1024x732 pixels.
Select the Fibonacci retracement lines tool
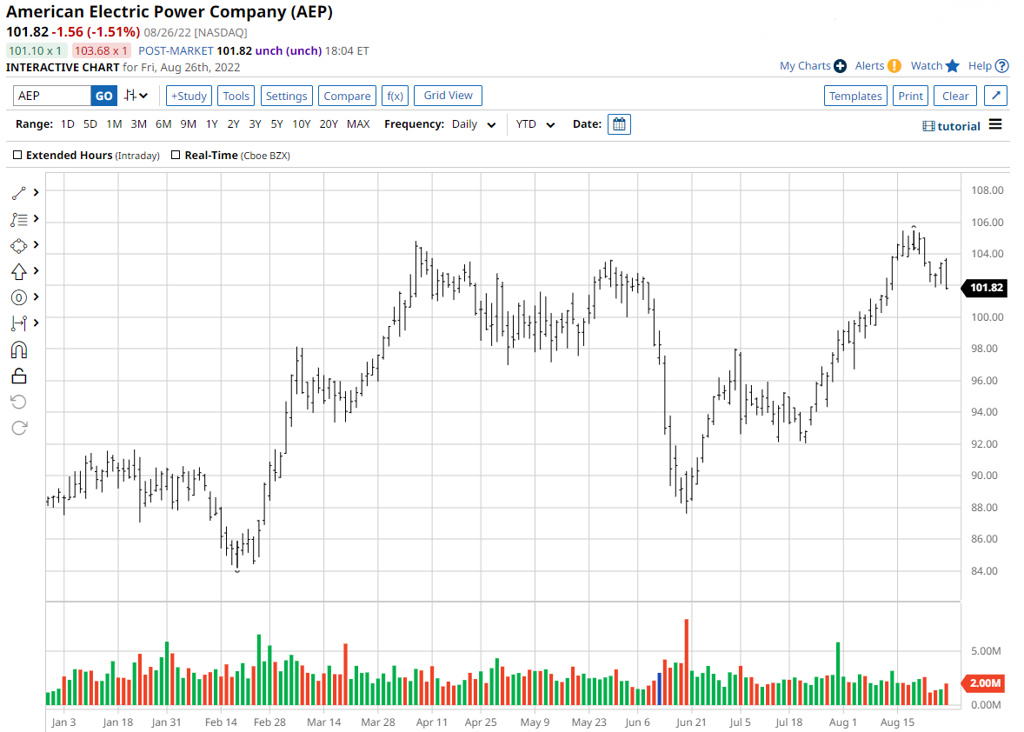(19, 219)
